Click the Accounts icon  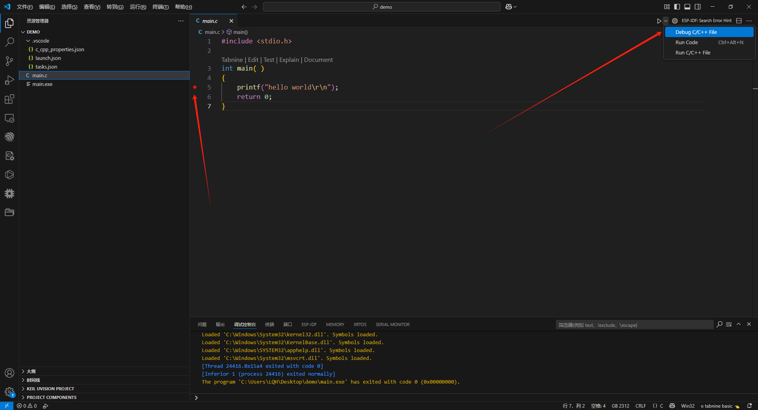point(9,373)
